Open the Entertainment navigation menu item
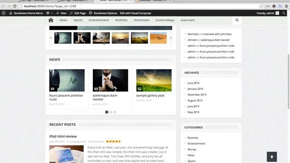The image size is (290, 163). pyautogui.click(x=99, y=20)
